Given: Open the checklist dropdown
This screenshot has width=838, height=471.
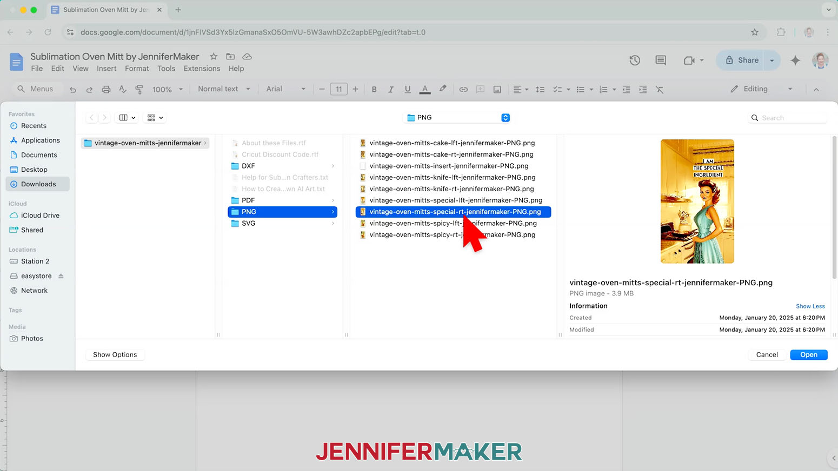Looking at the screenshot, I should click(x=562, y=90).
